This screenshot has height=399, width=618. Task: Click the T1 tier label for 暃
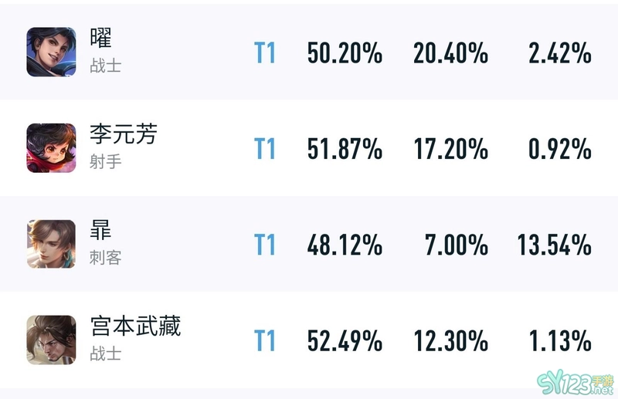click(x=264, y=245)
